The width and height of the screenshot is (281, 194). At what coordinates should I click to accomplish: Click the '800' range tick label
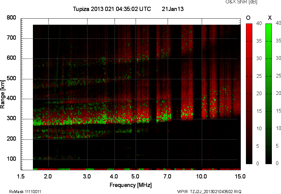[x=12, y=18]
